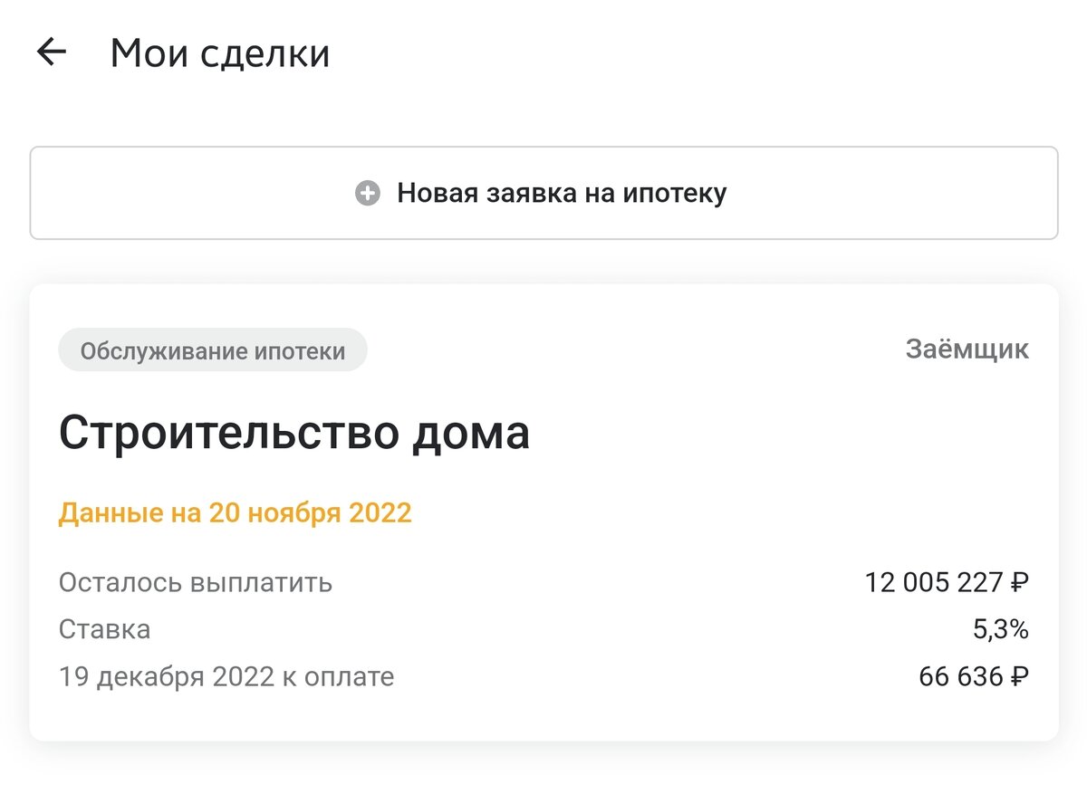Image resolution: width=1087 pixels, height=794 pixels.
Task: Tap the ruble sign after 12 005 227
Action: [1019, 582]
